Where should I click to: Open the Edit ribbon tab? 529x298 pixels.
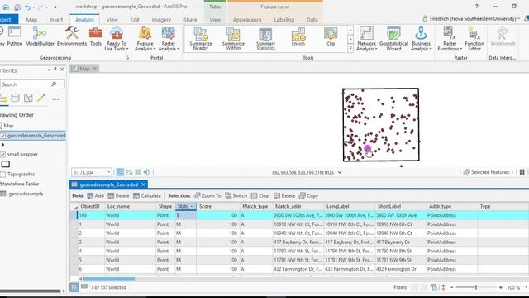(x=135, y=20)
